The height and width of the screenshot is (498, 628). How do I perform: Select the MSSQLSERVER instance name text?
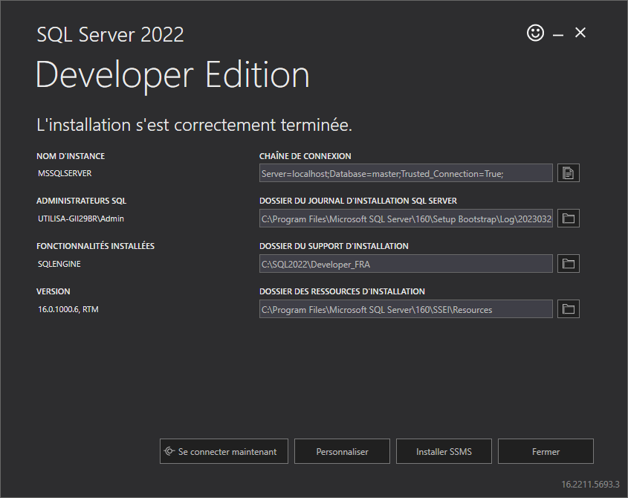click(x=65, y=173)
